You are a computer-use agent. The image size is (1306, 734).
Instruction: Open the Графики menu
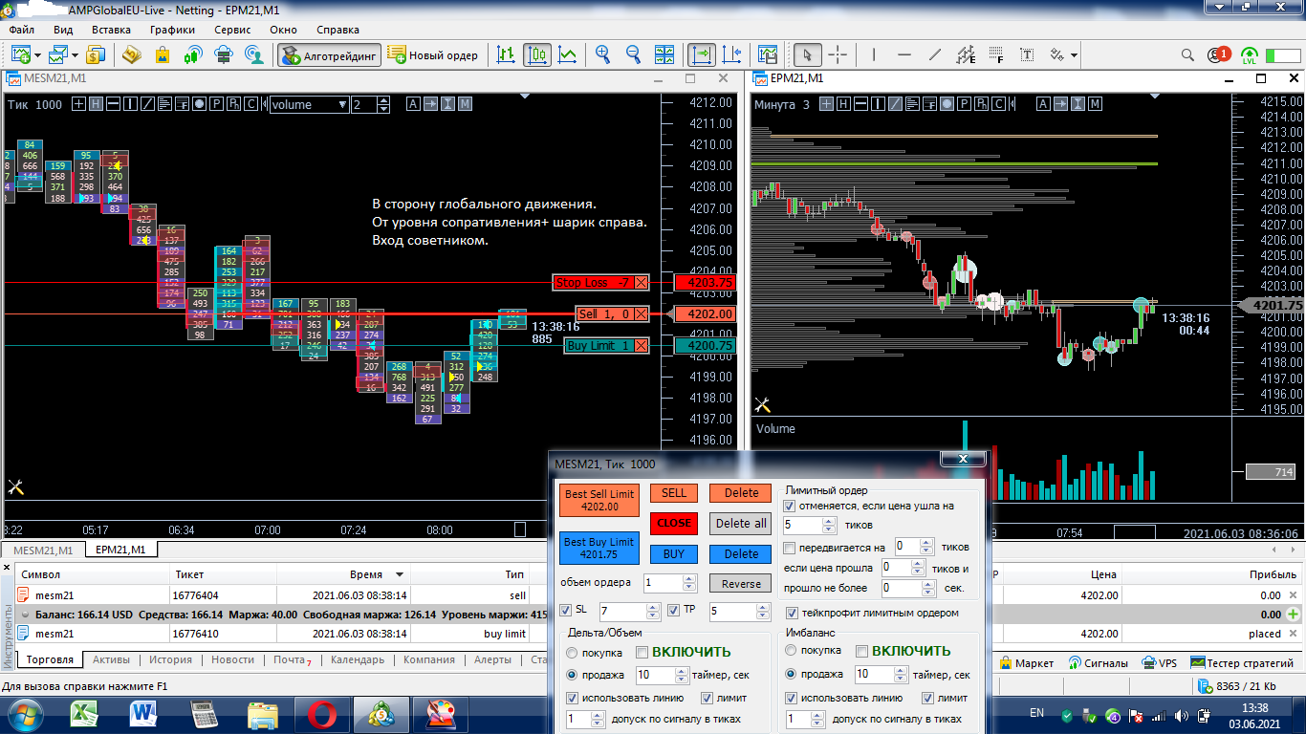tap(172, 30)
